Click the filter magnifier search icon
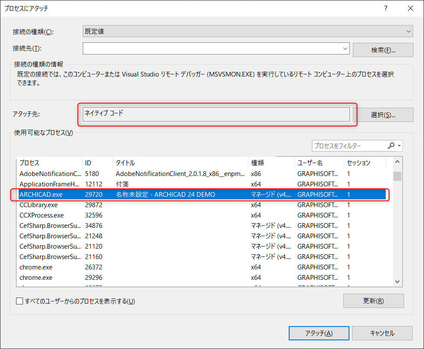The width and height of the screenshot is (424, 349). (x=391, y=146)
